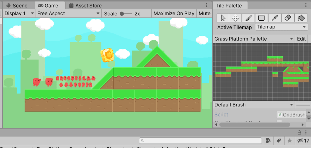Click the Game view Scale slider
Screen dimensions: 311x148
point(126,13)
